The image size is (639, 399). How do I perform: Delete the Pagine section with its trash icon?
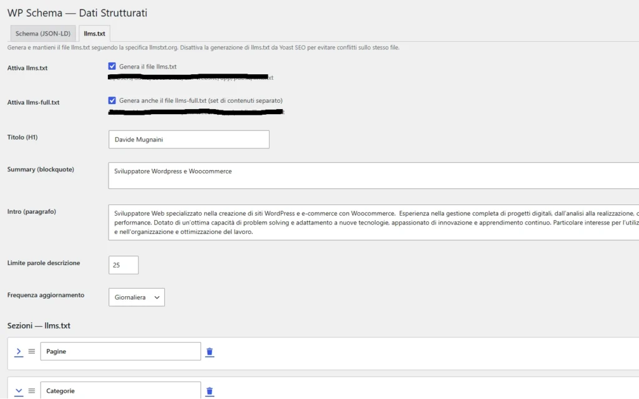(210, 352)
